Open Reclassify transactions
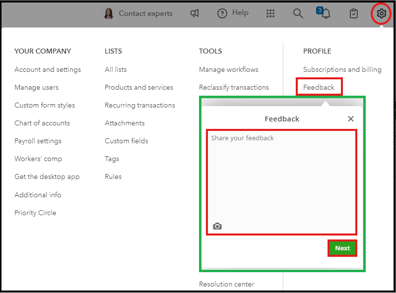The width and height of the screenshot is (396, 293). click(234, 87)
